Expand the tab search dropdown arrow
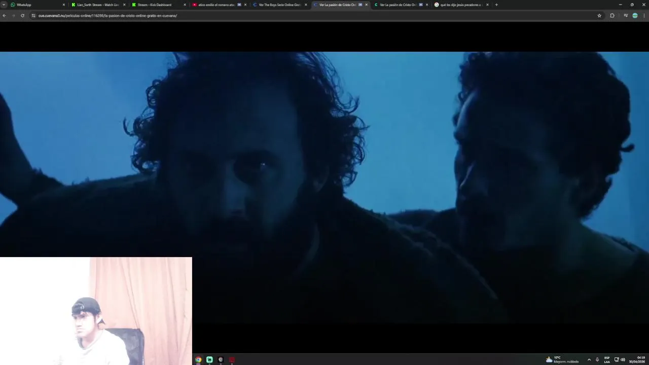The width and height of the screenshot is (649, 365). pos(3,5)
